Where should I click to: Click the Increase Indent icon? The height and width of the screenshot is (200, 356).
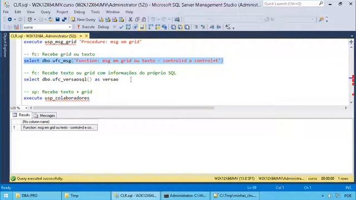coord(219,27)
